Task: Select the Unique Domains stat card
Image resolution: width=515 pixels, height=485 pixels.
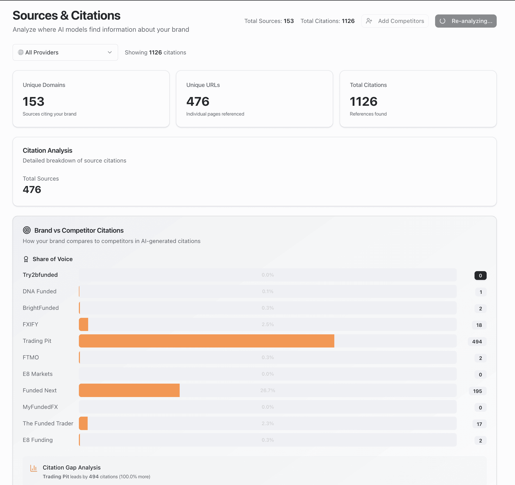Action: (91, 99)
